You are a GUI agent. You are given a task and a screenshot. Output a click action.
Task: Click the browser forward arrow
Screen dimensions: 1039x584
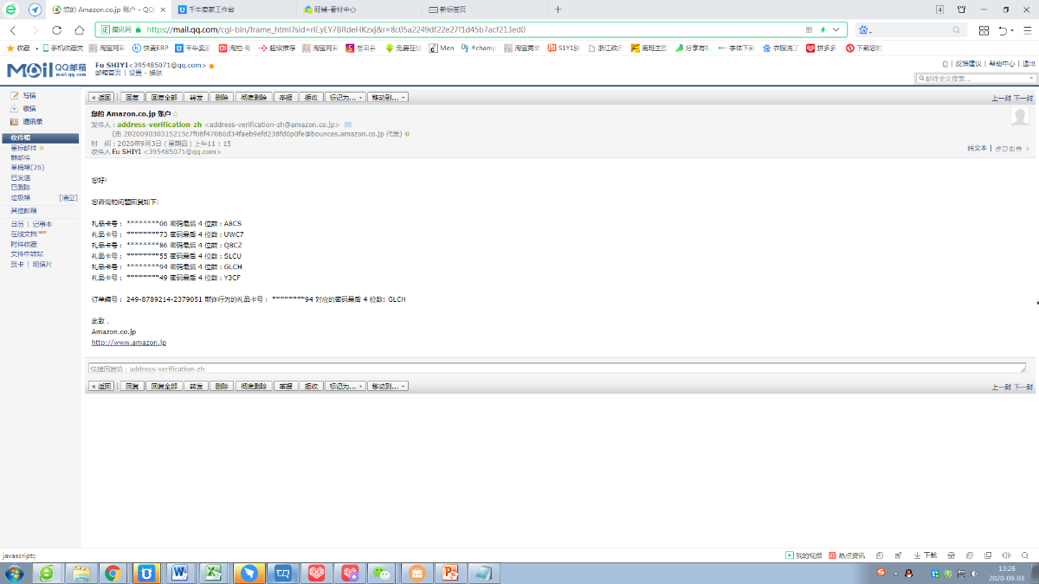coord(35,29)
